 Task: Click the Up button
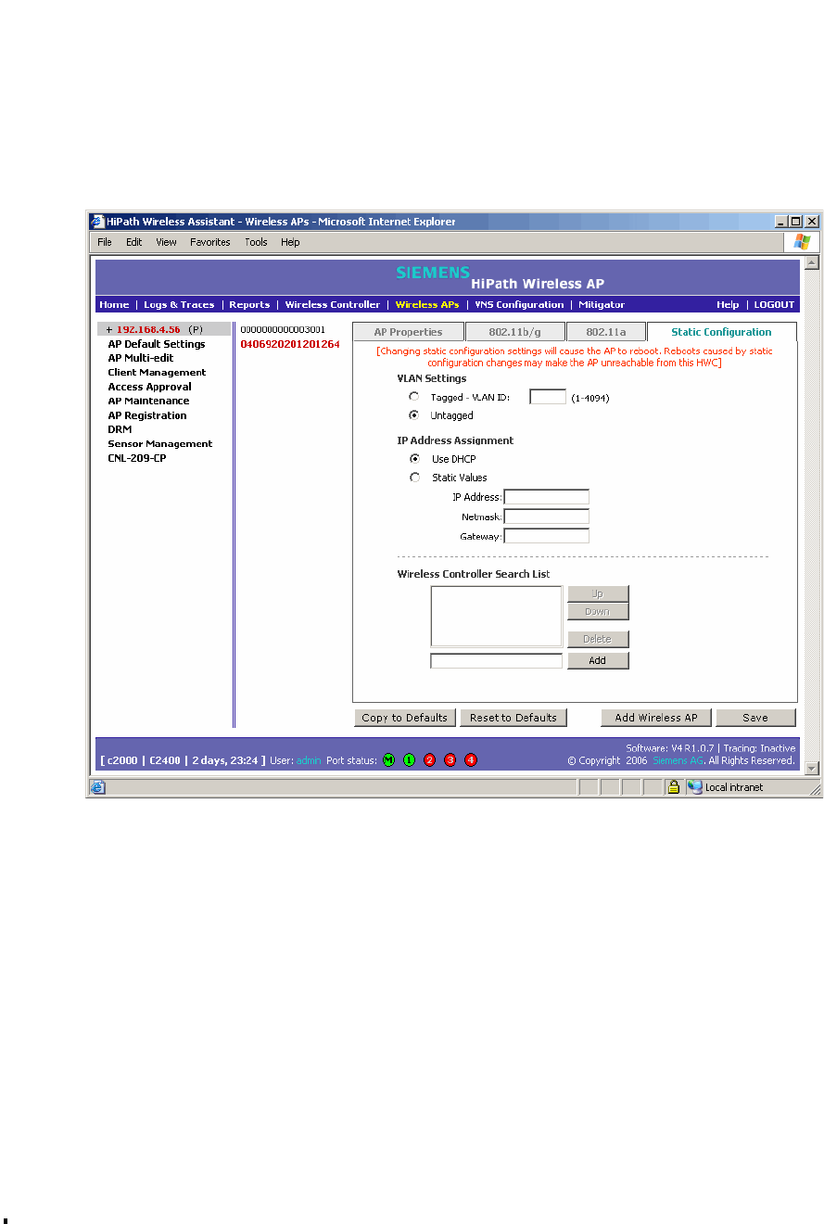pyautogui.click(x=598, y=593)
